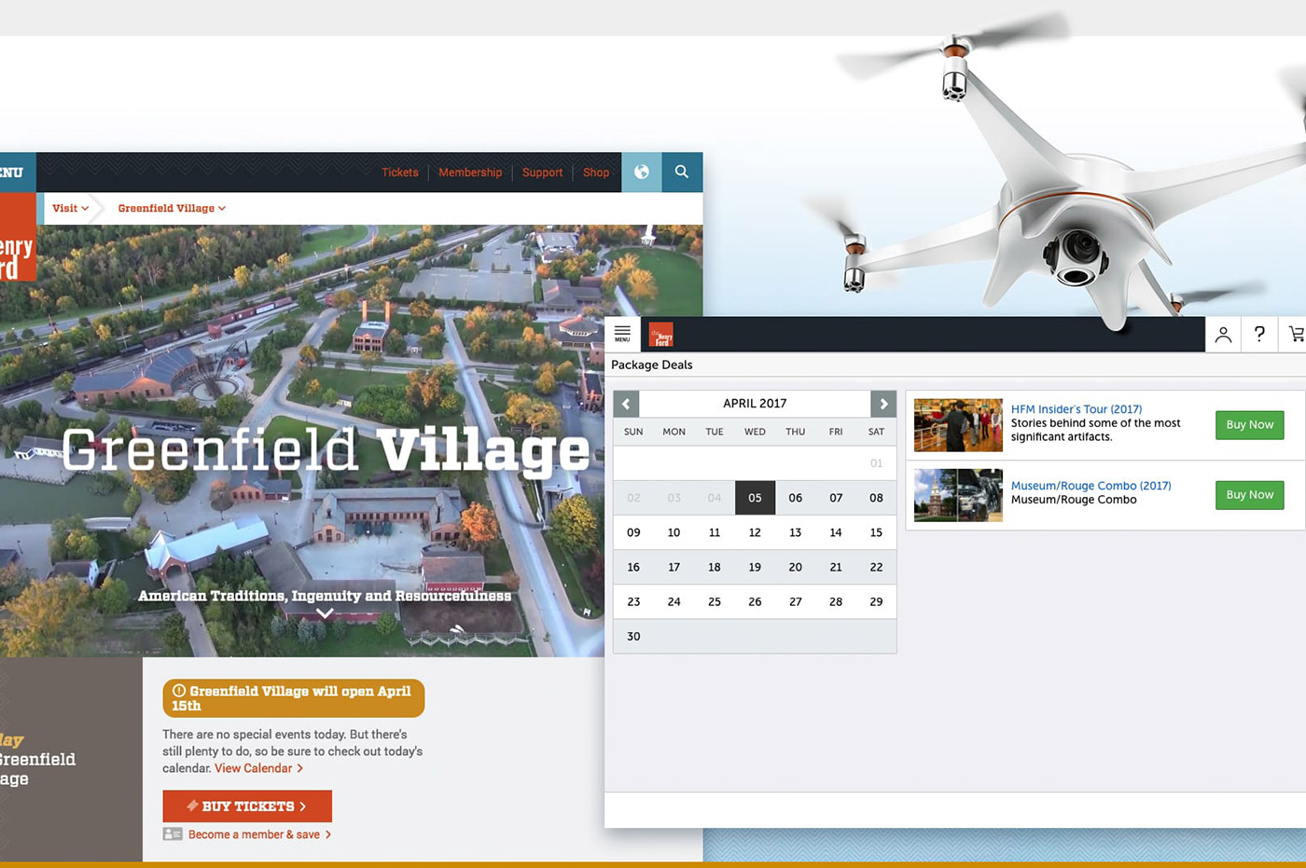Click the Henry Ford logo in ticket header

tap(660, 335)
